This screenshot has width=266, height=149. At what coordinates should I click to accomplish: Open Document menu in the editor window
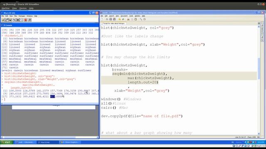[124, 16]
